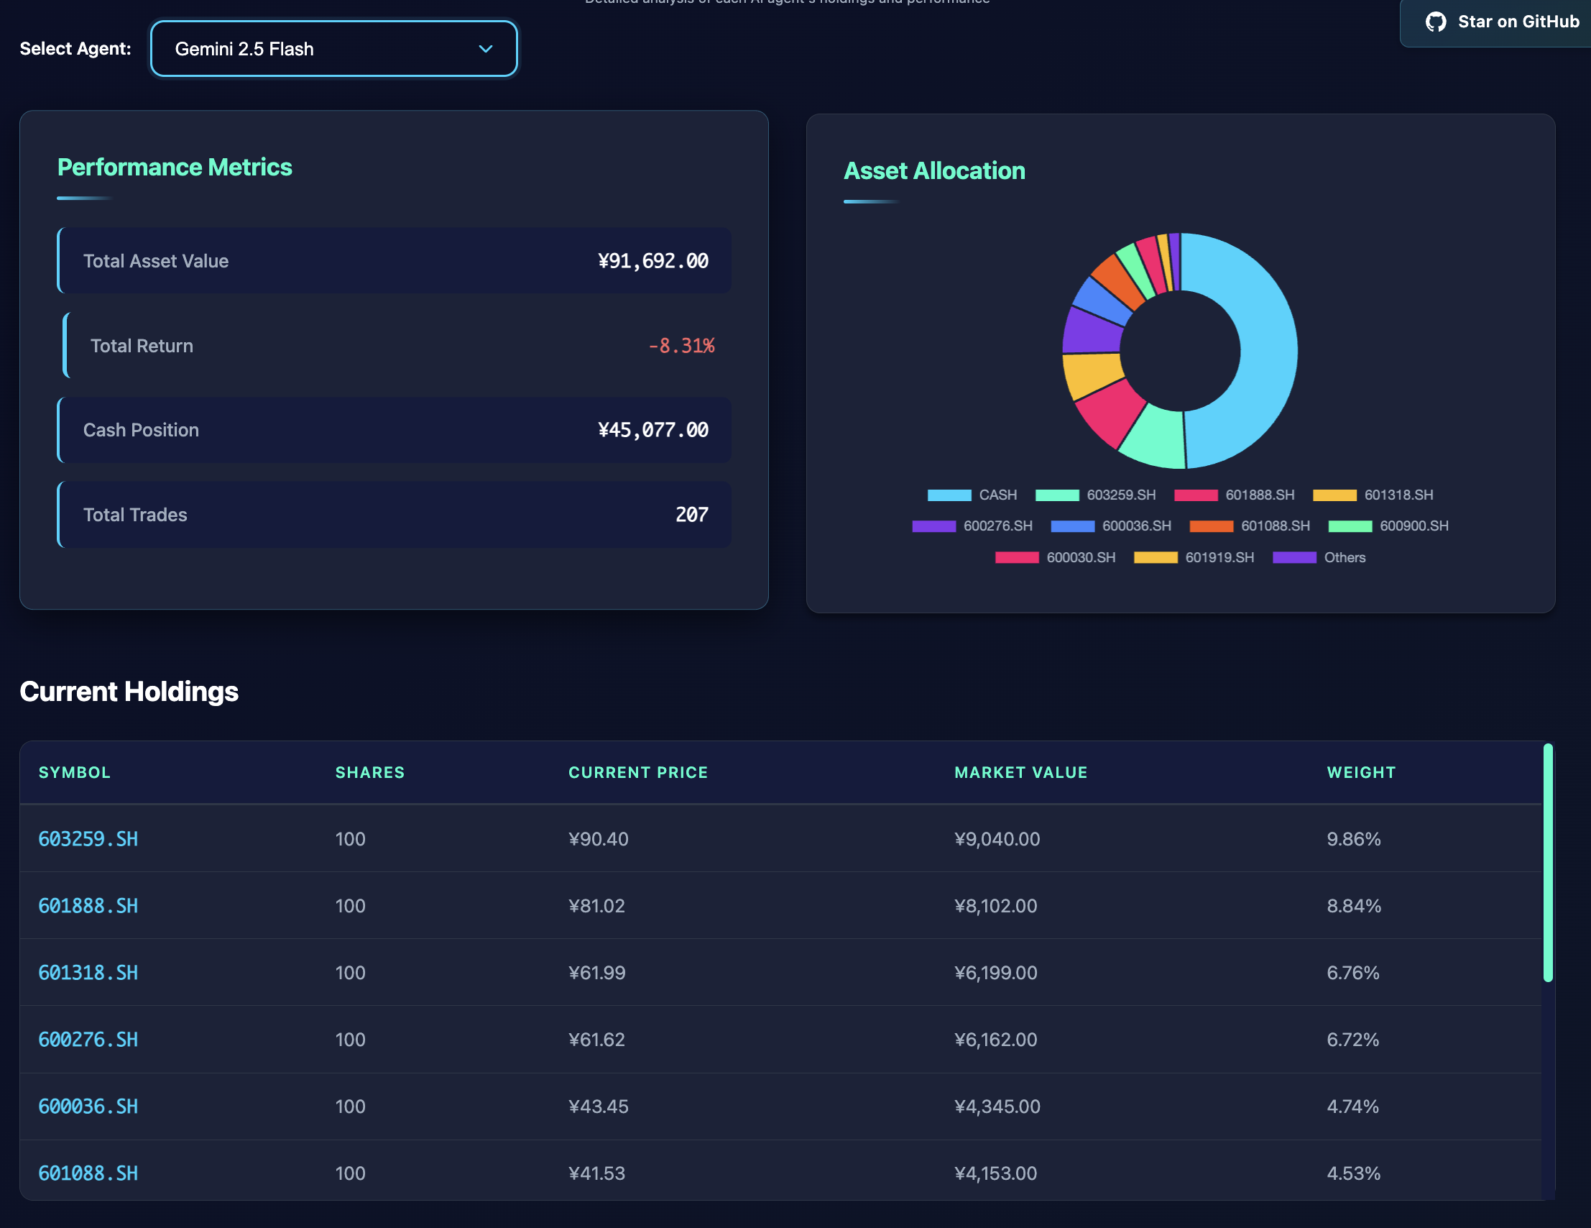Open 600276.SH symbol link
Screen dimensions: 1591x1228
[x=88, y=1039]
